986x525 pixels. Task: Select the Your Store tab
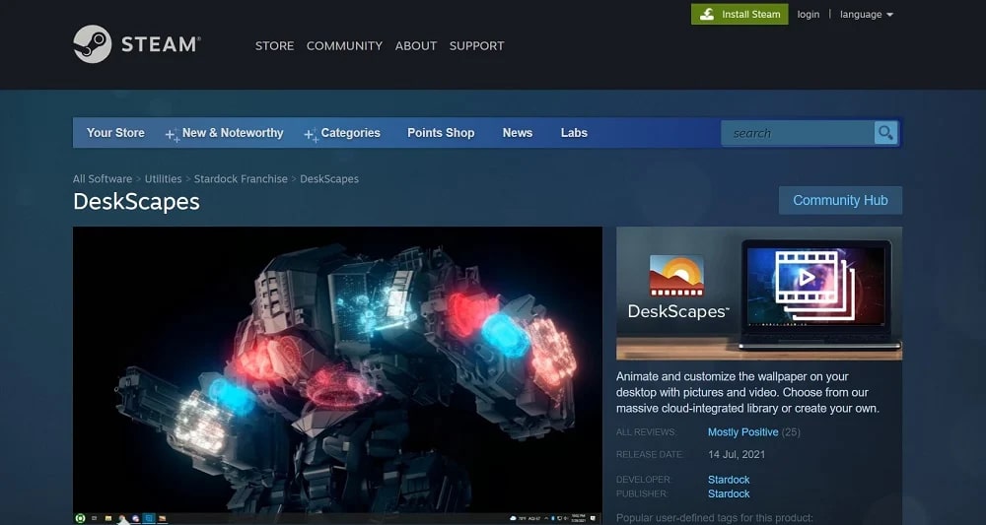click(x=115, y=133)
